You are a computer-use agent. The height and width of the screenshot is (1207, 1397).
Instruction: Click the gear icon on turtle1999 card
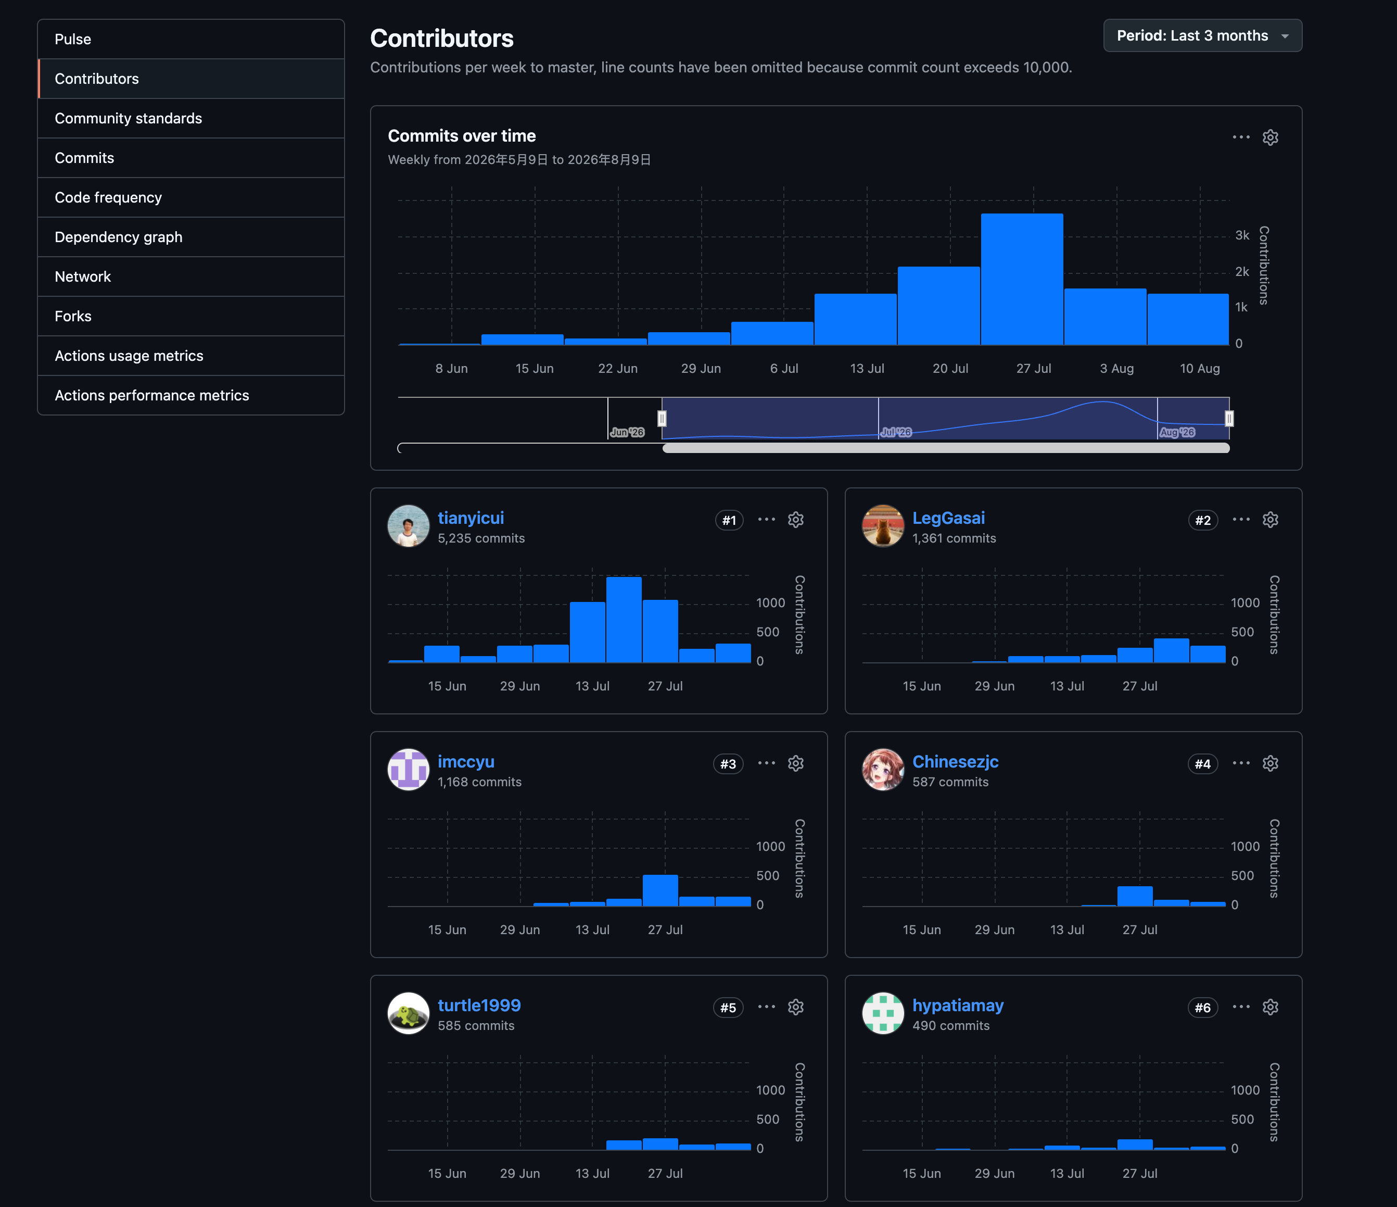click(x=796, y=1007)
